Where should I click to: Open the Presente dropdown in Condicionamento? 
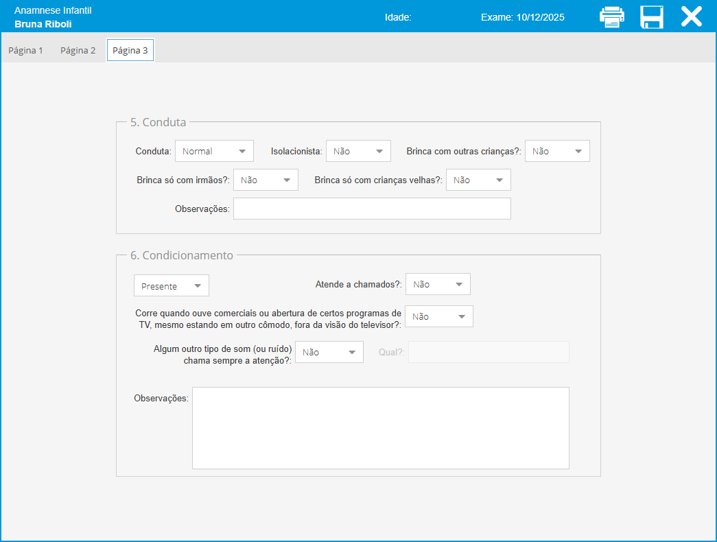(x=172, y=285)
